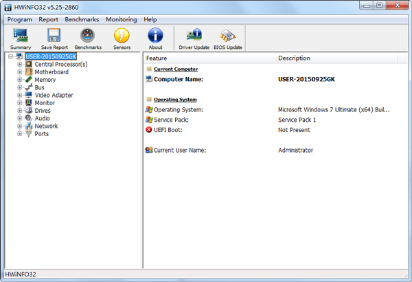
Task: Expand the Memory node
Action: click(20, 80)
